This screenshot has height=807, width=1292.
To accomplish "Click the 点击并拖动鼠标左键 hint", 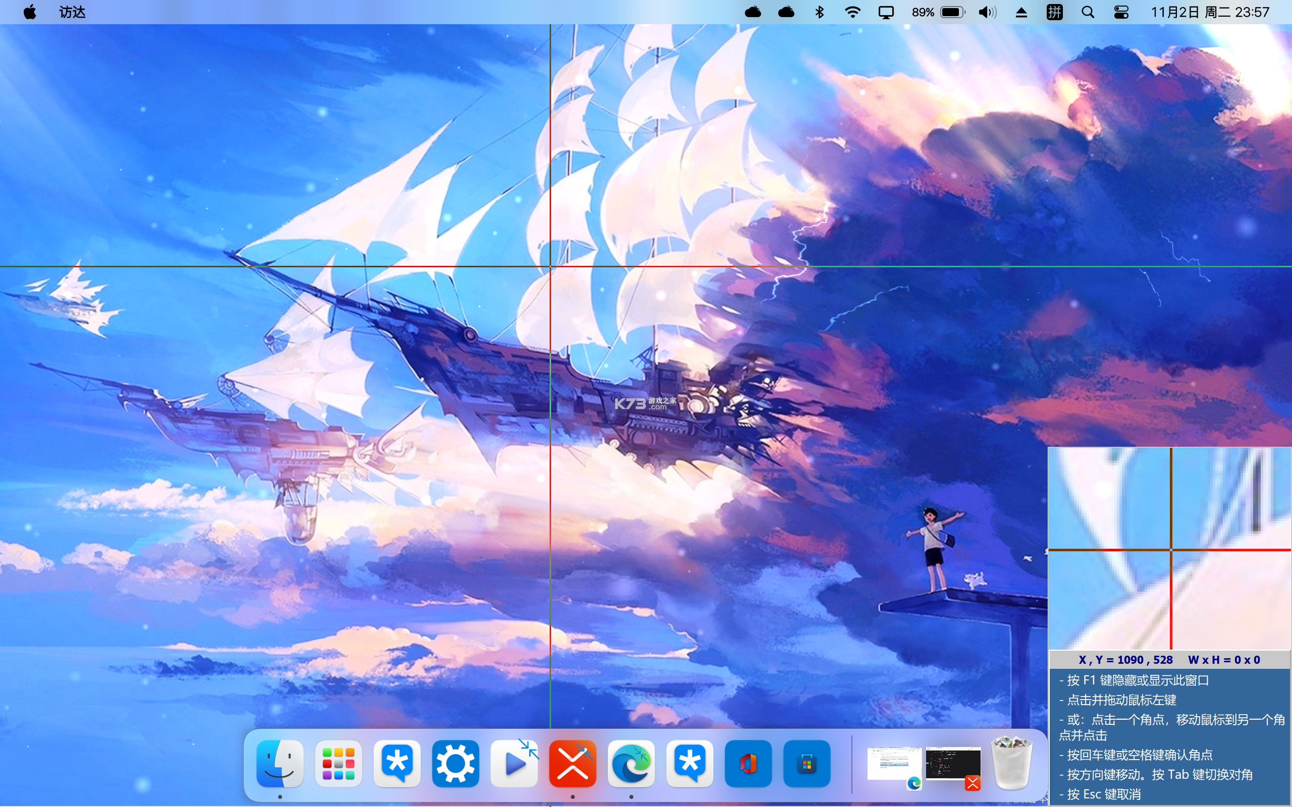I will 1117,700.
